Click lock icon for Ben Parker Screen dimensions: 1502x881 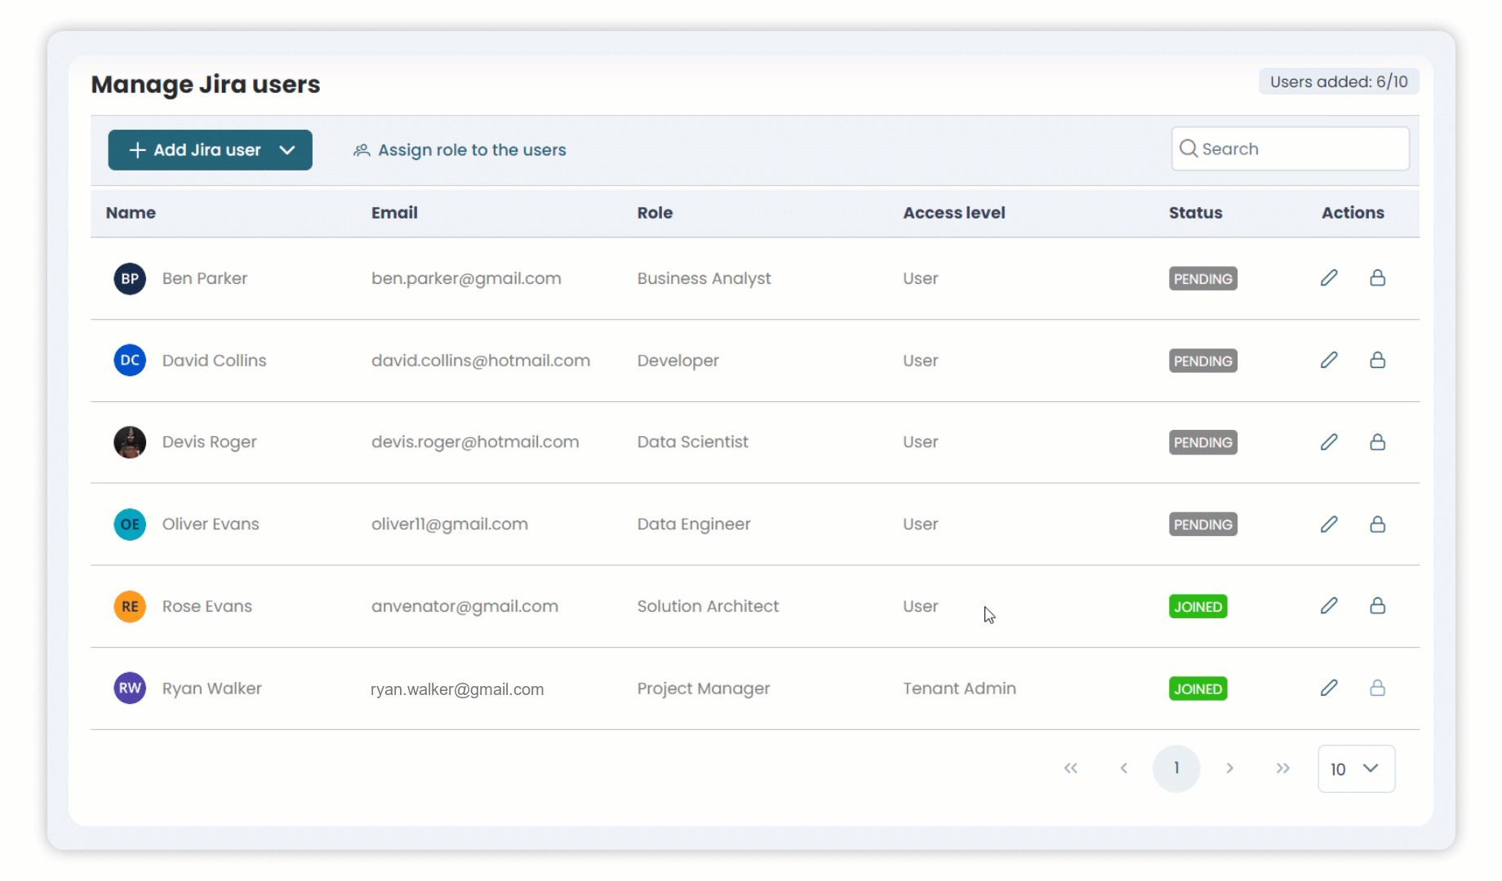(x=1377, y=278)
